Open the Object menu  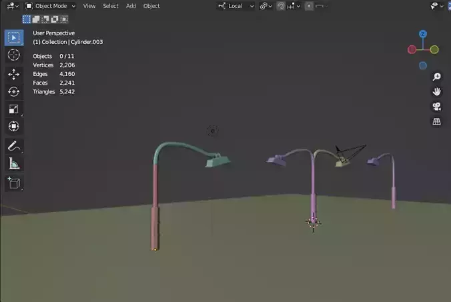[151, 6]
